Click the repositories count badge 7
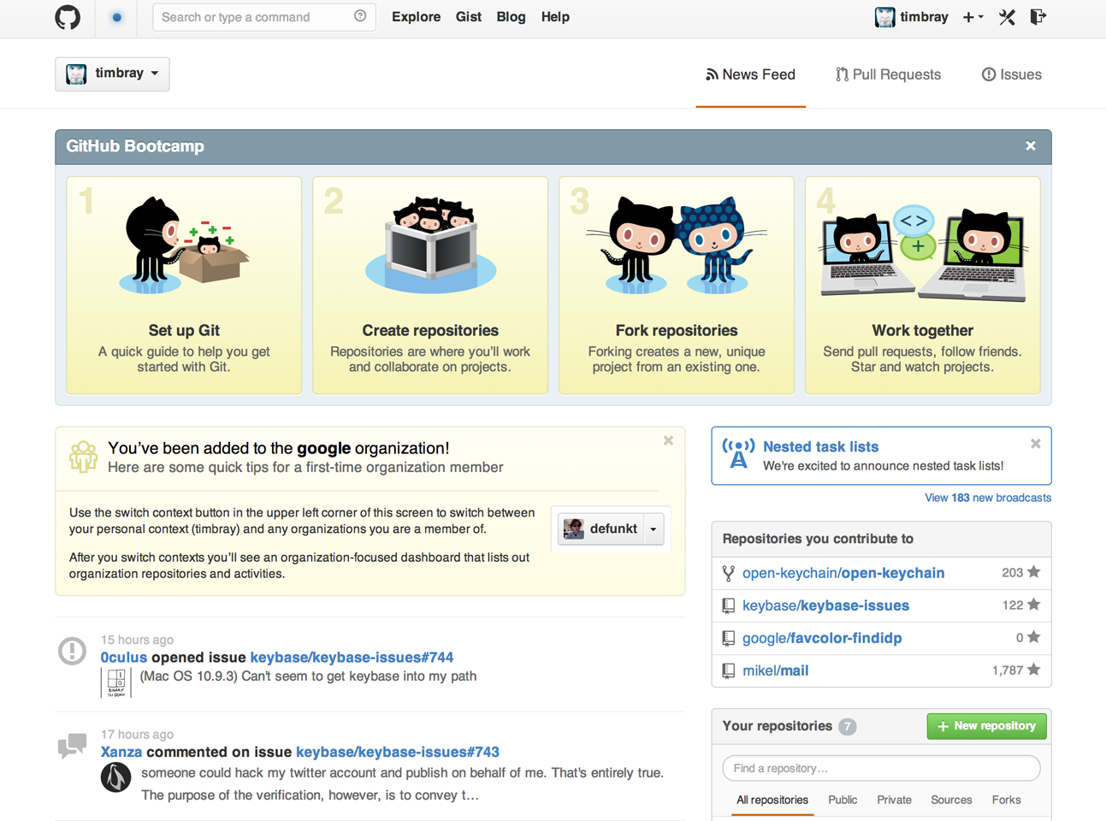 pos(847,727)
